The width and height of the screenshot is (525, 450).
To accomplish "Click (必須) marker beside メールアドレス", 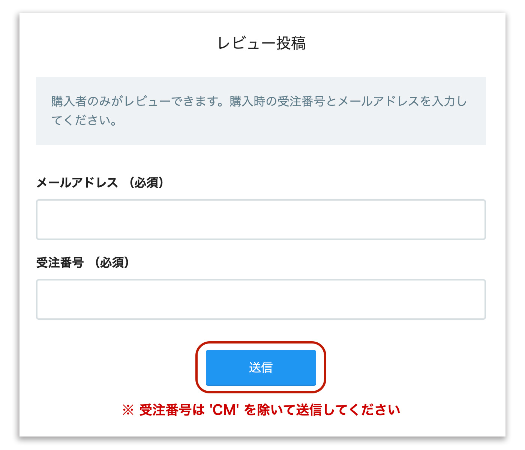I will pyautogui.click(x=146, y=183).
